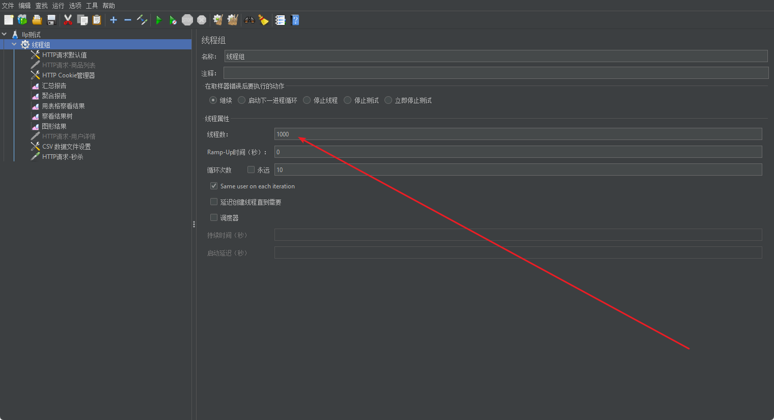Select the 停止线程 radio button
774x420 pixels.
307,100
